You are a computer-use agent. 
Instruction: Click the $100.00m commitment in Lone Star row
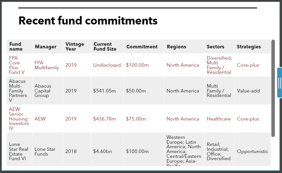pos(137,151)
